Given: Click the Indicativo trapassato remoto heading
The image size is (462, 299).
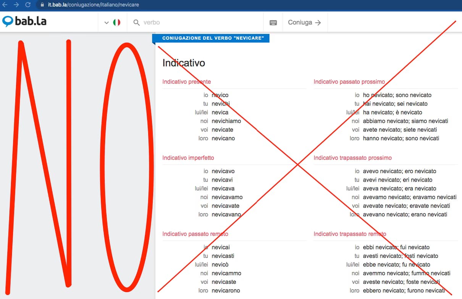Looking at the screenshot, I should (x=350, y=234).
